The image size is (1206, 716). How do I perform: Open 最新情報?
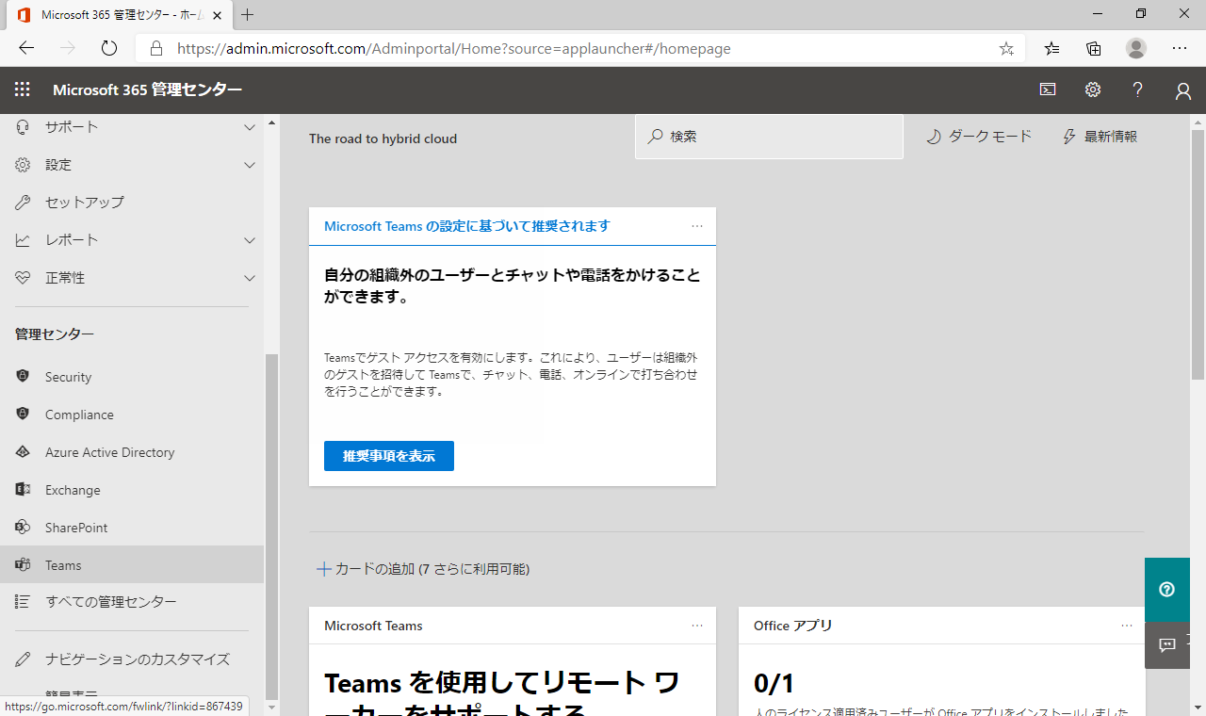click(1100, 137)
